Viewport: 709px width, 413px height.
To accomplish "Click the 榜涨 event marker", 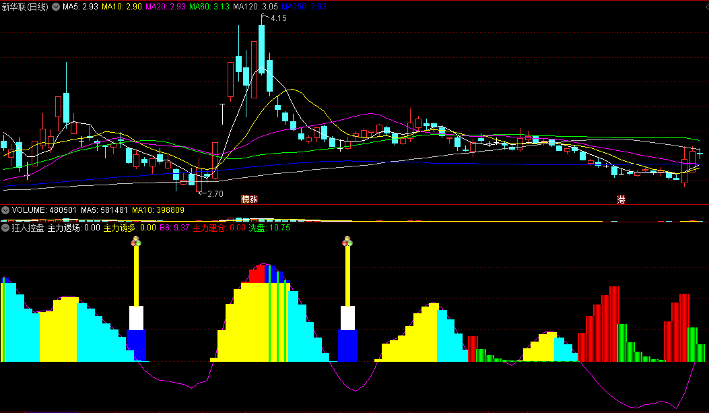I will click(249, 199).
